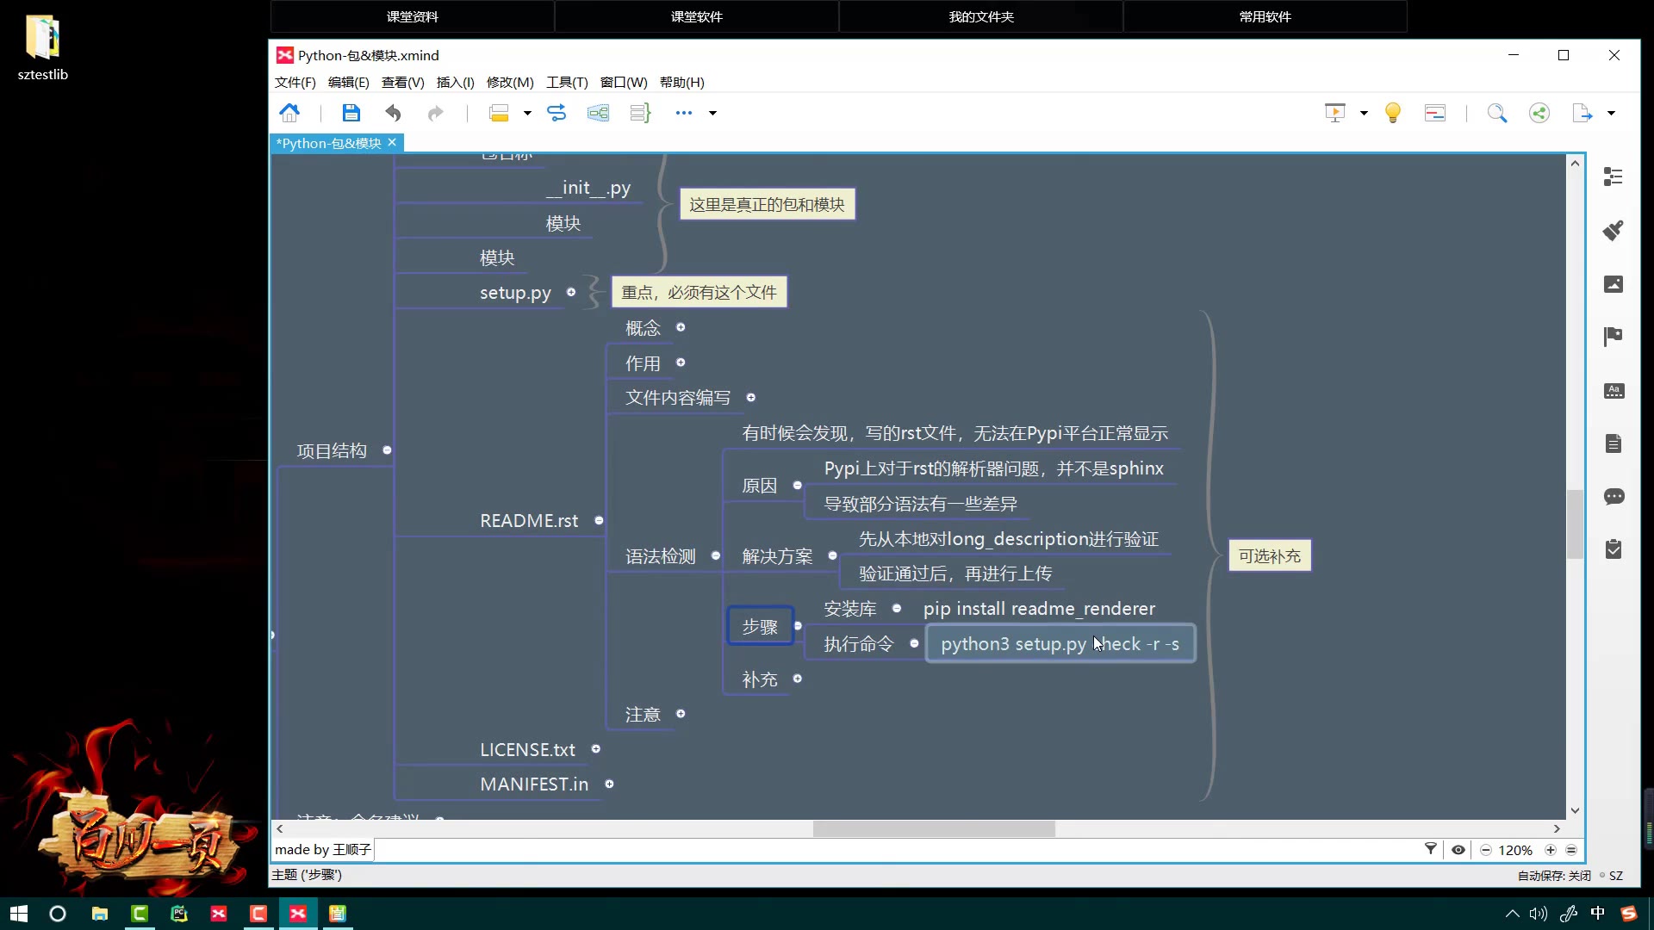Open the 插入(I) menu
This screenshot has height=930, width=1654.
pos(455,83)
